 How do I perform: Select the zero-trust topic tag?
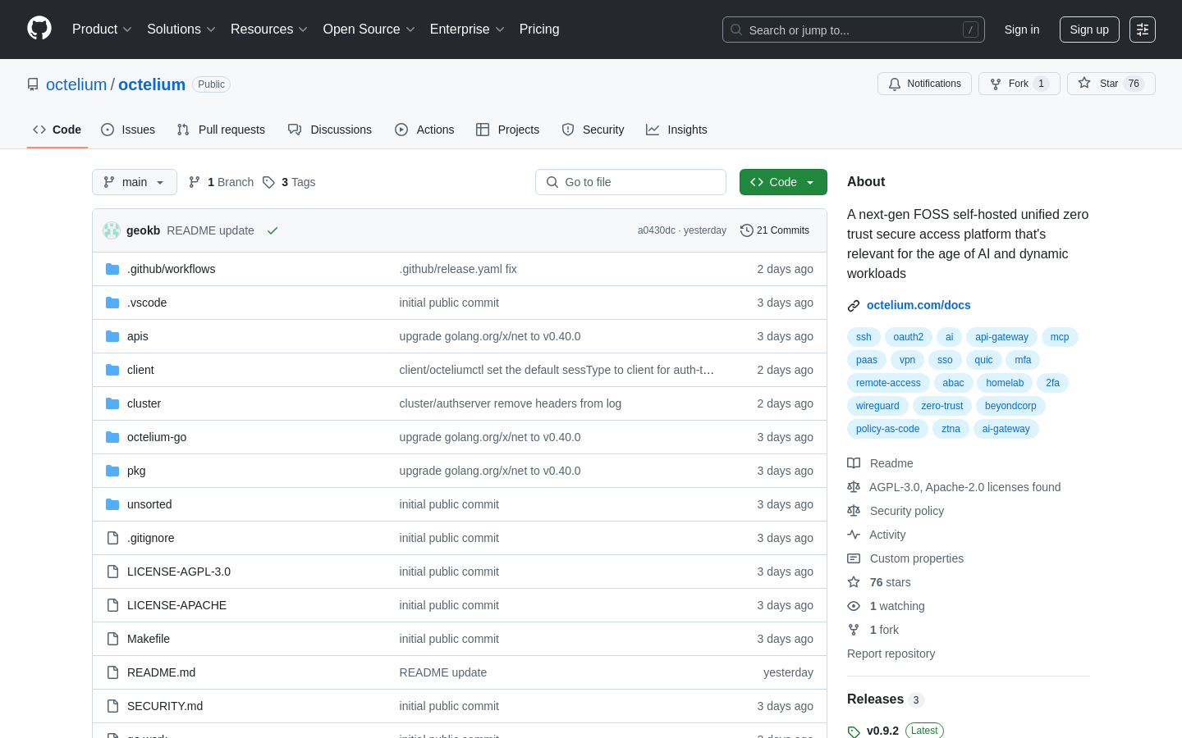tap(942, 406)
